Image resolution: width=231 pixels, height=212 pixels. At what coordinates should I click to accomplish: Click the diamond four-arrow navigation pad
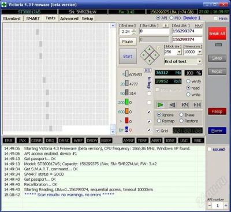[x=150, y=55]
